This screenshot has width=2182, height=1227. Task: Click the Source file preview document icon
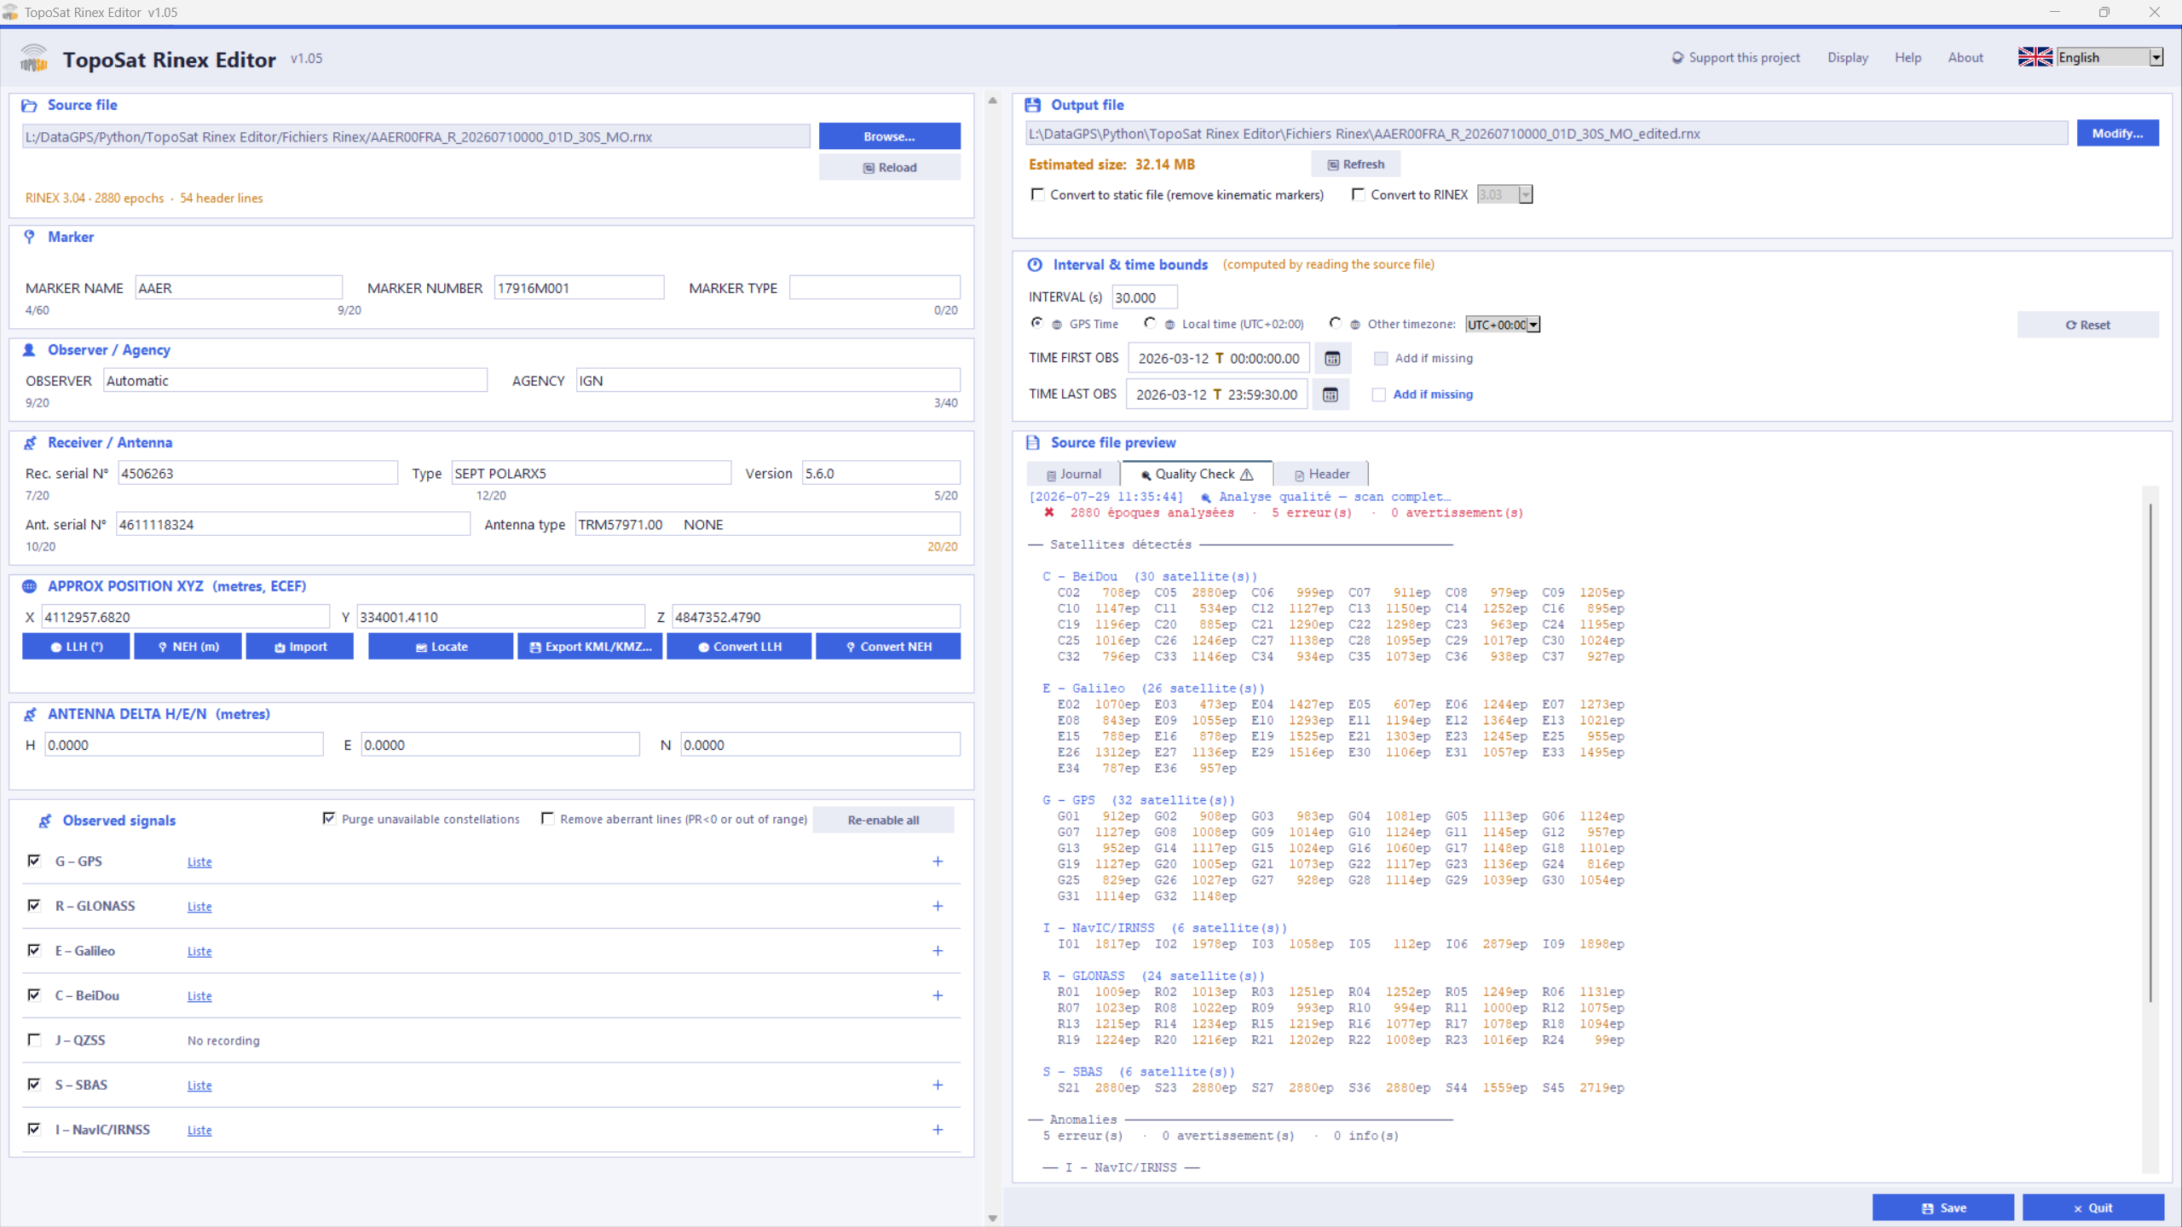coord(1033,443)
